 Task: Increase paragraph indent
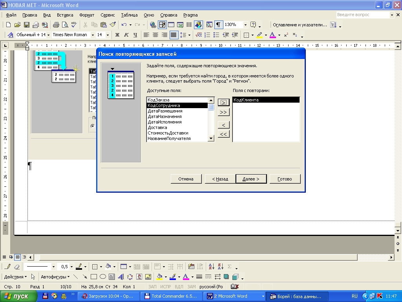(x=235, y=35)
